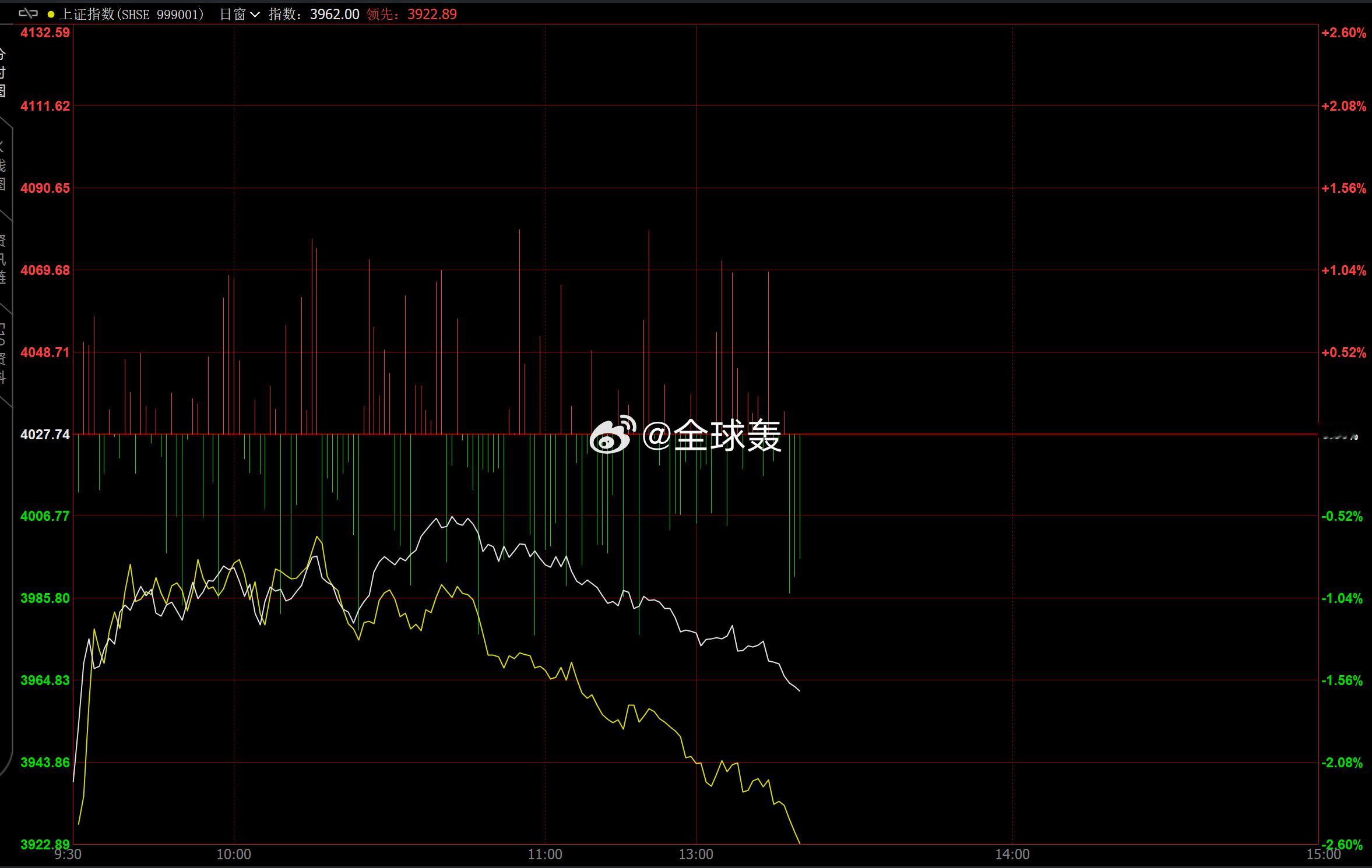Image resolution: width=1372 pixels, height=868 pixels.
Task: Click the 上证指数(SHSE 999001) title
Action: click(131, 14)
